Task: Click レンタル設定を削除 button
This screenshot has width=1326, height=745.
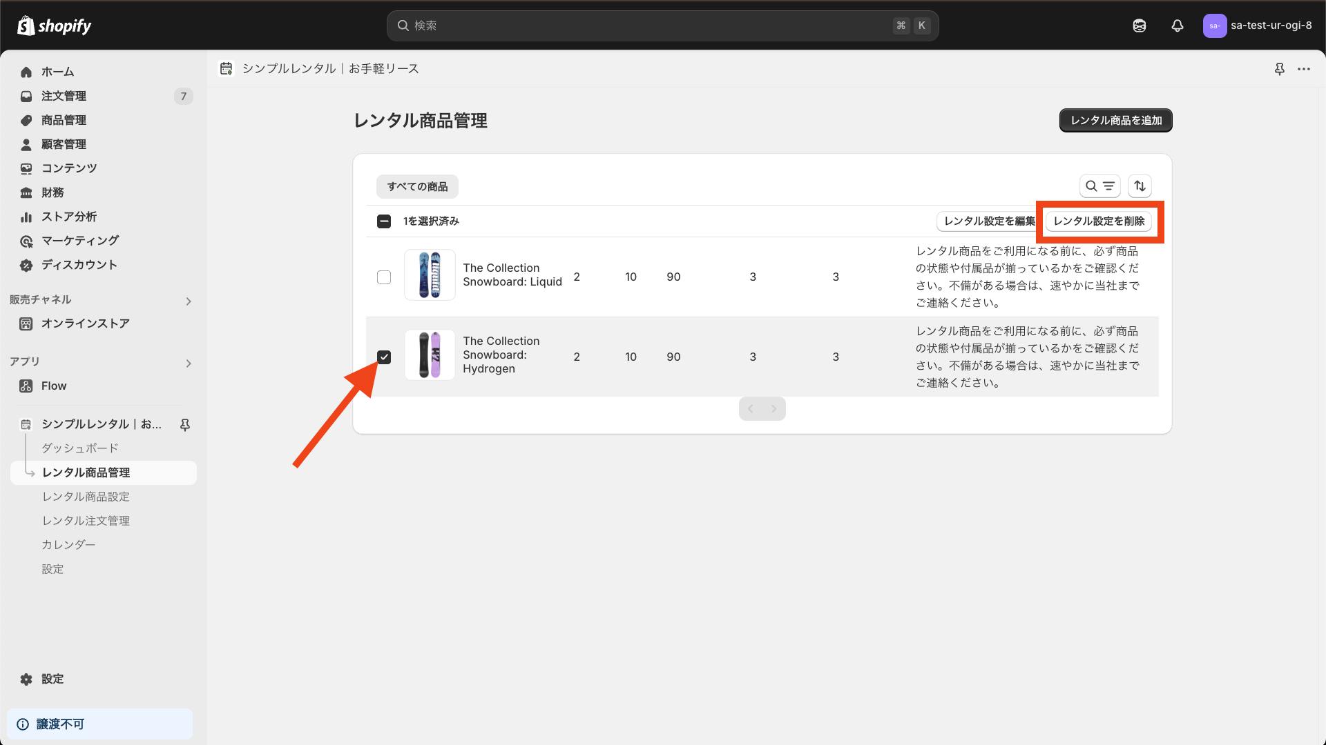Action: point(1099,221)
